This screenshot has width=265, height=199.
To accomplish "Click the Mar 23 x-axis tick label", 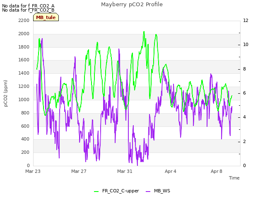I will (33, 171).
